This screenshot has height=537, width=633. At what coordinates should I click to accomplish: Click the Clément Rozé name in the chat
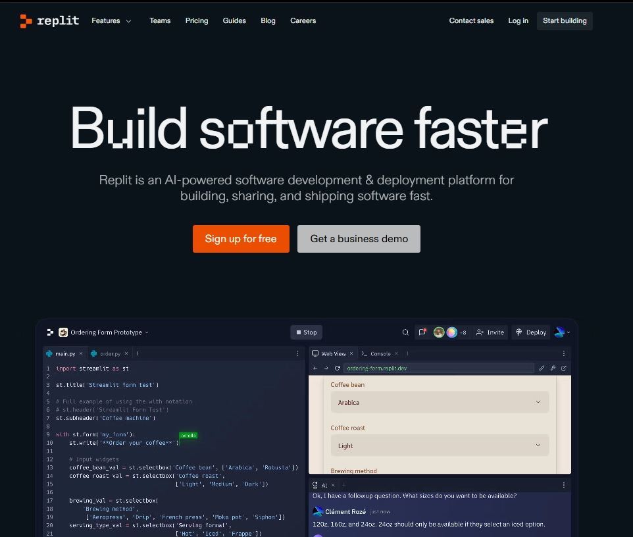point(345,511)
